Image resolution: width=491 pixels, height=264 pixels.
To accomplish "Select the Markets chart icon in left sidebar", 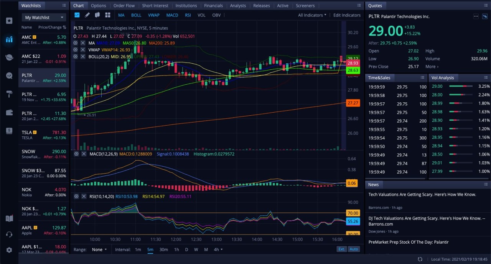I will [x=9, y=39].
